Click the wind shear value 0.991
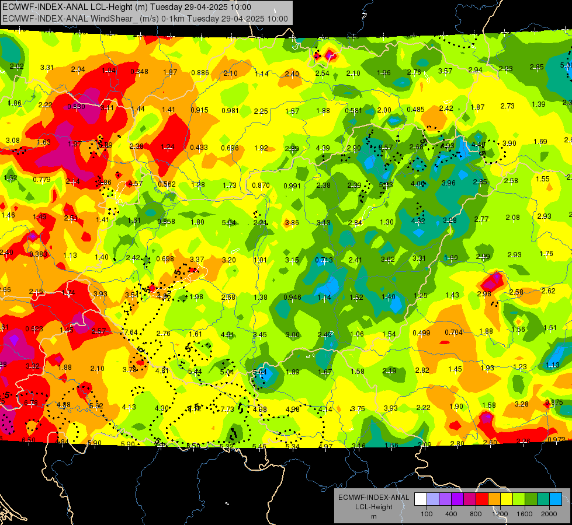 (x=292, y=186)
